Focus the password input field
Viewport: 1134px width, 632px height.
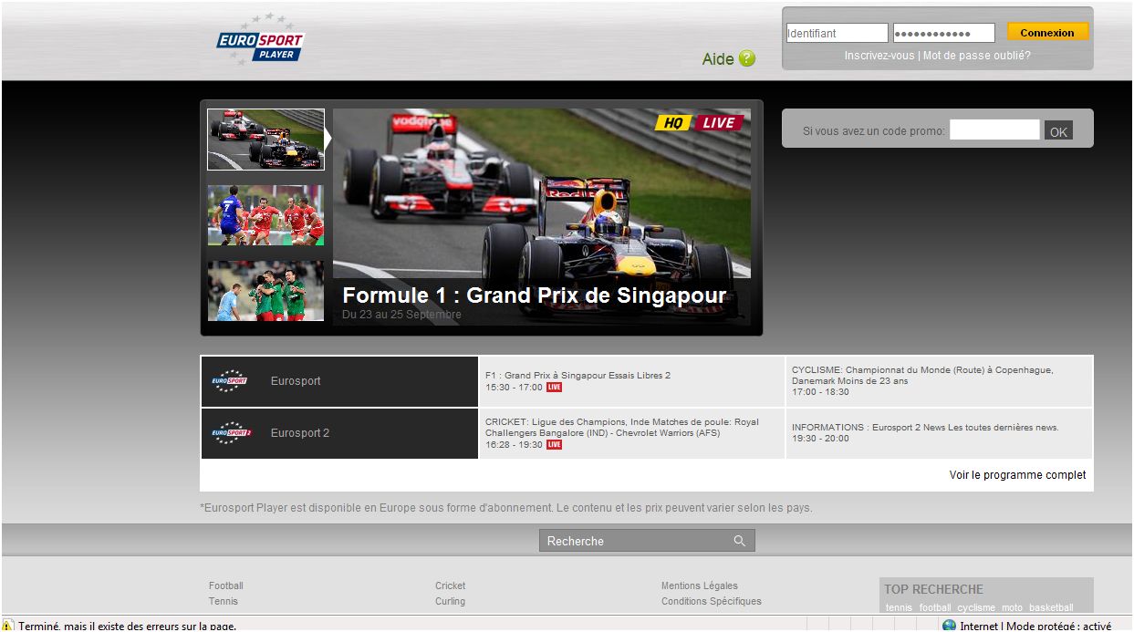(x=943, y=33)
